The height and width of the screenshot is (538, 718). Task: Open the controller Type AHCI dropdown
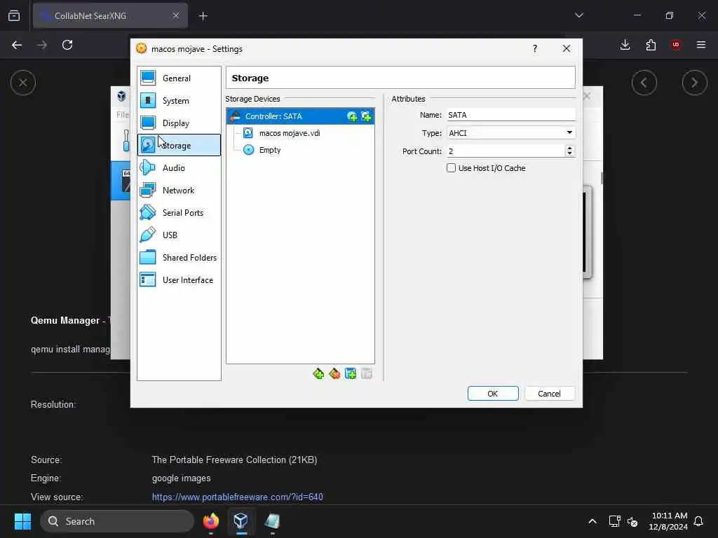(x=511, y=132)
